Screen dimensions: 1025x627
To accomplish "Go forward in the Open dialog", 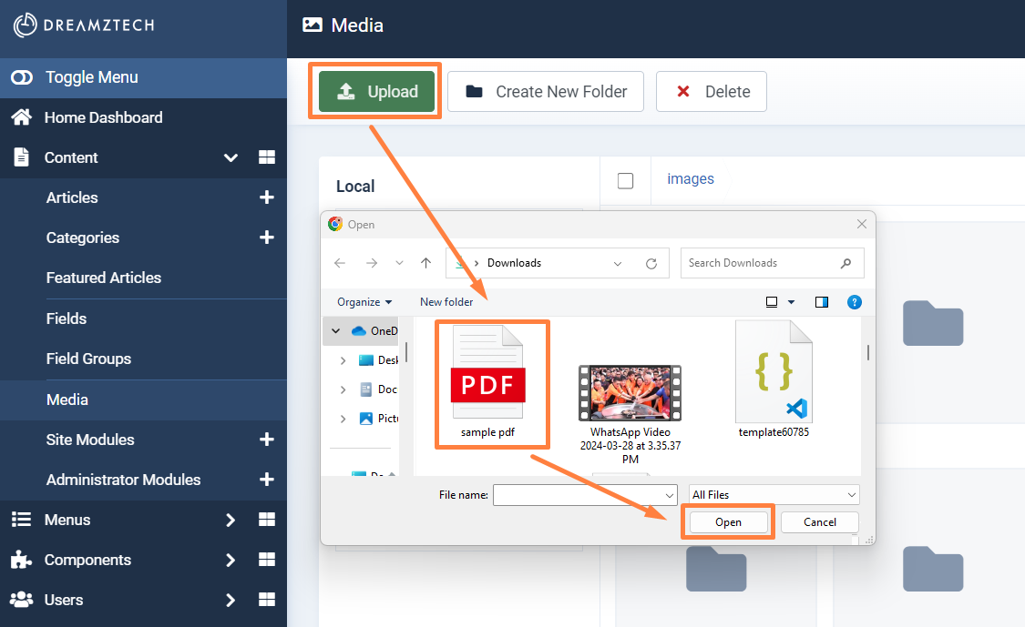I will point(372,263).
